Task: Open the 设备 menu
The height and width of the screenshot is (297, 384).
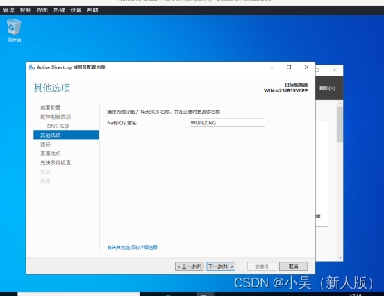Action: [76, 10]
